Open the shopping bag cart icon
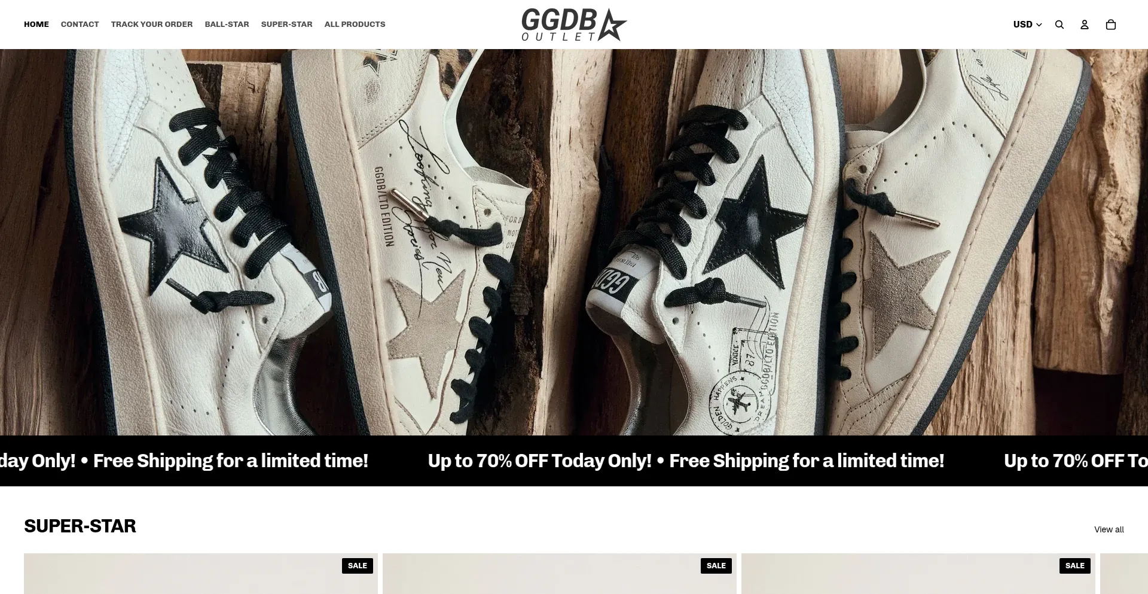The height and width of the screenshot is (594, 1148). click(x=1111, y=25)
